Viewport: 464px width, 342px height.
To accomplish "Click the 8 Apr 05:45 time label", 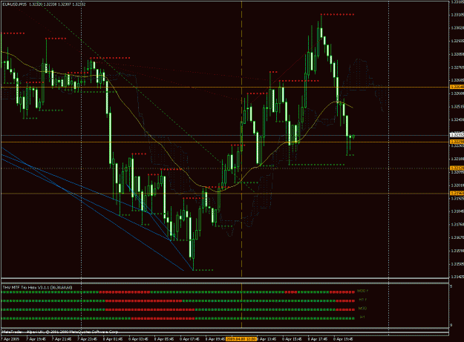I will tap(164, 339).
